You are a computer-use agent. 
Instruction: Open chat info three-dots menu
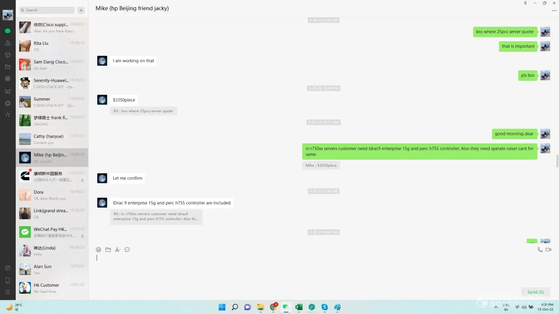click(x=554, y=11)
